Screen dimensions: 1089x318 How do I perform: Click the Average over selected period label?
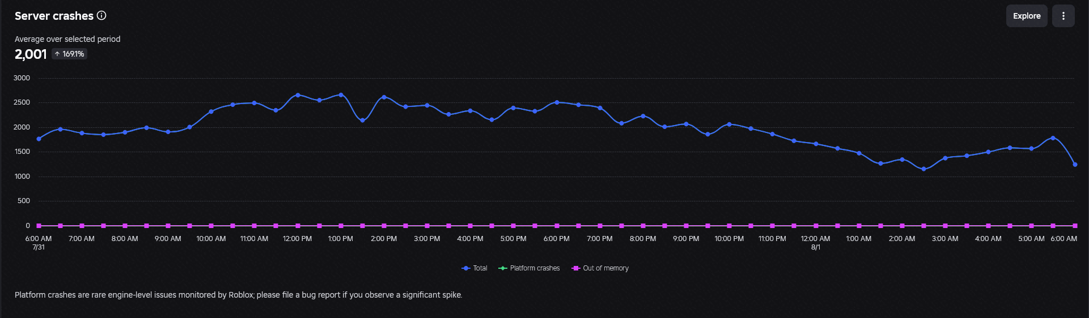pyautogui.click(x=67, y=39)
